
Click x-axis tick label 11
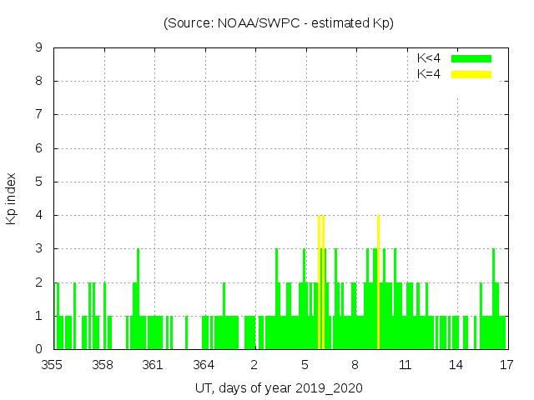(406, 365)
